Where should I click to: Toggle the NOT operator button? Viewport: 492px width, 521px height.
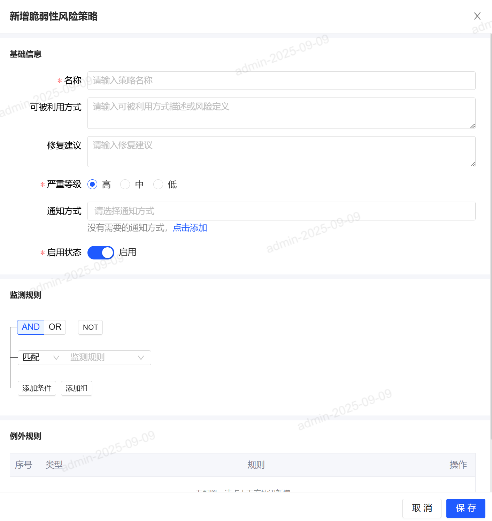click(x=90, y=327)
